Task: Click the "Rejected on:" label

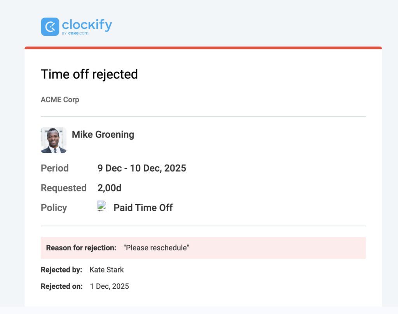Action: [x=62, y=286]
